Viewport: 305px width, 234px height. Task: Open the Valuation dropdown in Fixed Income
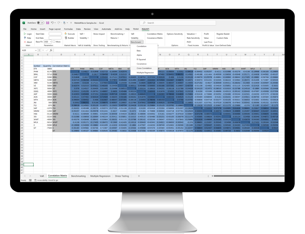pyautogui.click(x=192, y=34)
